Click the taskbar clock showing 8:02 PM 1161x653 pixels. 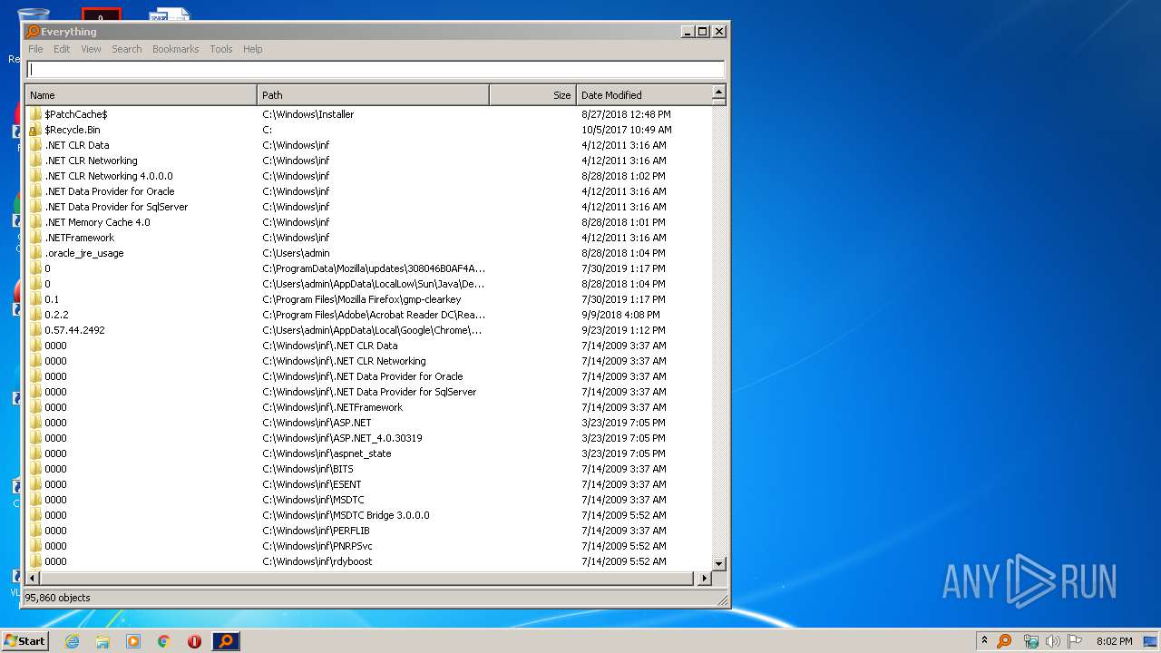[1114, 641]
